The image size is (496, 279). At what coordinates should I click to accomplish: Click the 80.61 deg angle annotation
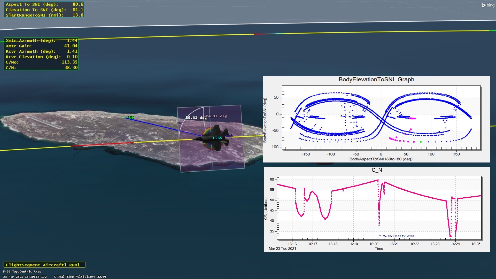[x=196, y=118]
